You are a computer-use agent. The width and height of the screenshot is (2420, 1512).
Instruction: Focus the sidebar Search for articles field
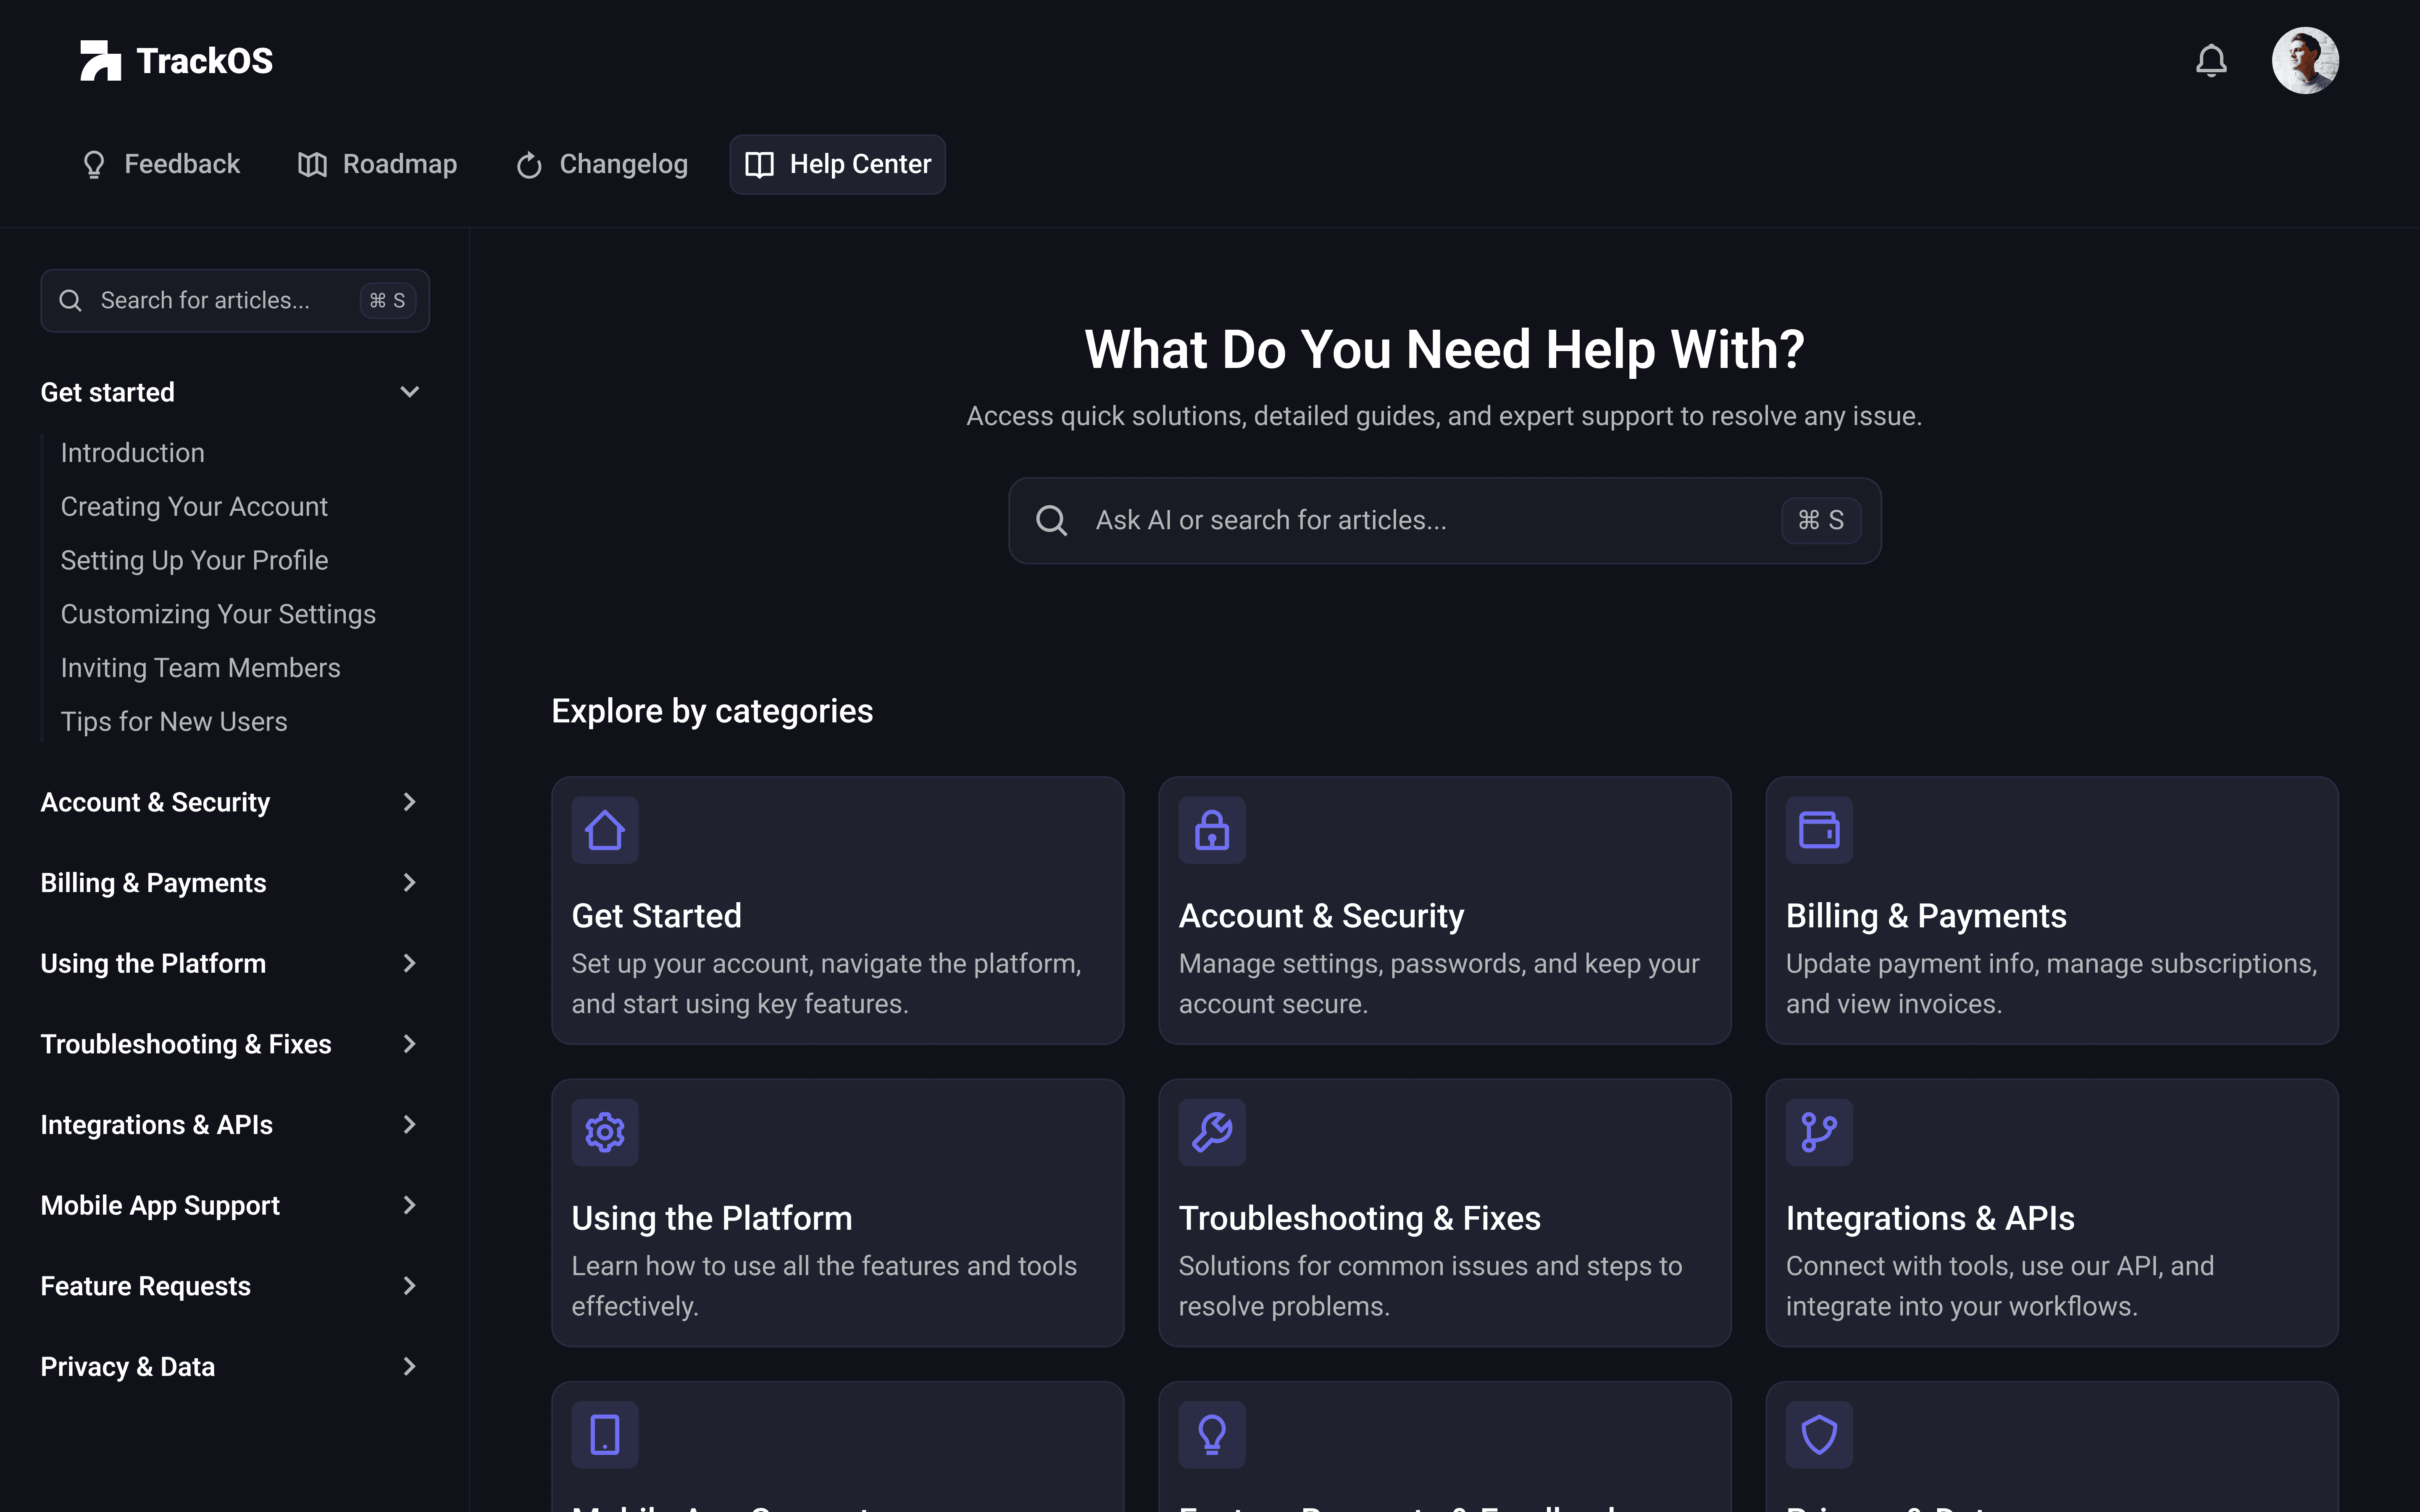(x=235, y=301)
